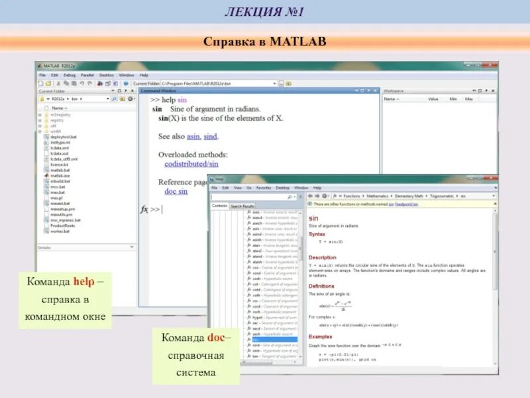This screenshot has height=398, width=530.
Task: Open Go menu in Help window
Action: (249, 188)
